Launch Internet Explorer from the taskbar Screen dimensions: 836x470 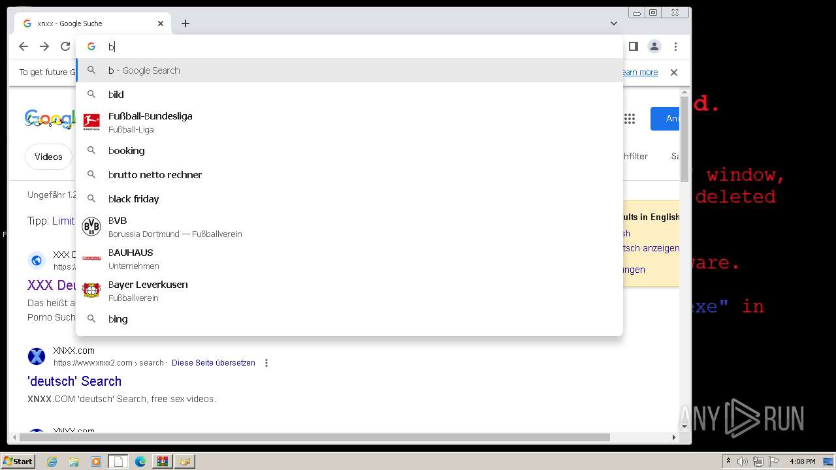(52, 462)
